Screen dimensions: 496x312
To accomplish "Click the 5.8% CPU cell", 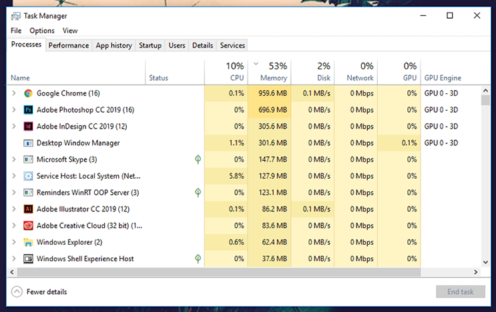I will [226, 176].
